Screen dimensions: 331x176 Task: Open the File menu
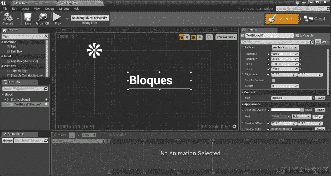(x=5, y=9)
